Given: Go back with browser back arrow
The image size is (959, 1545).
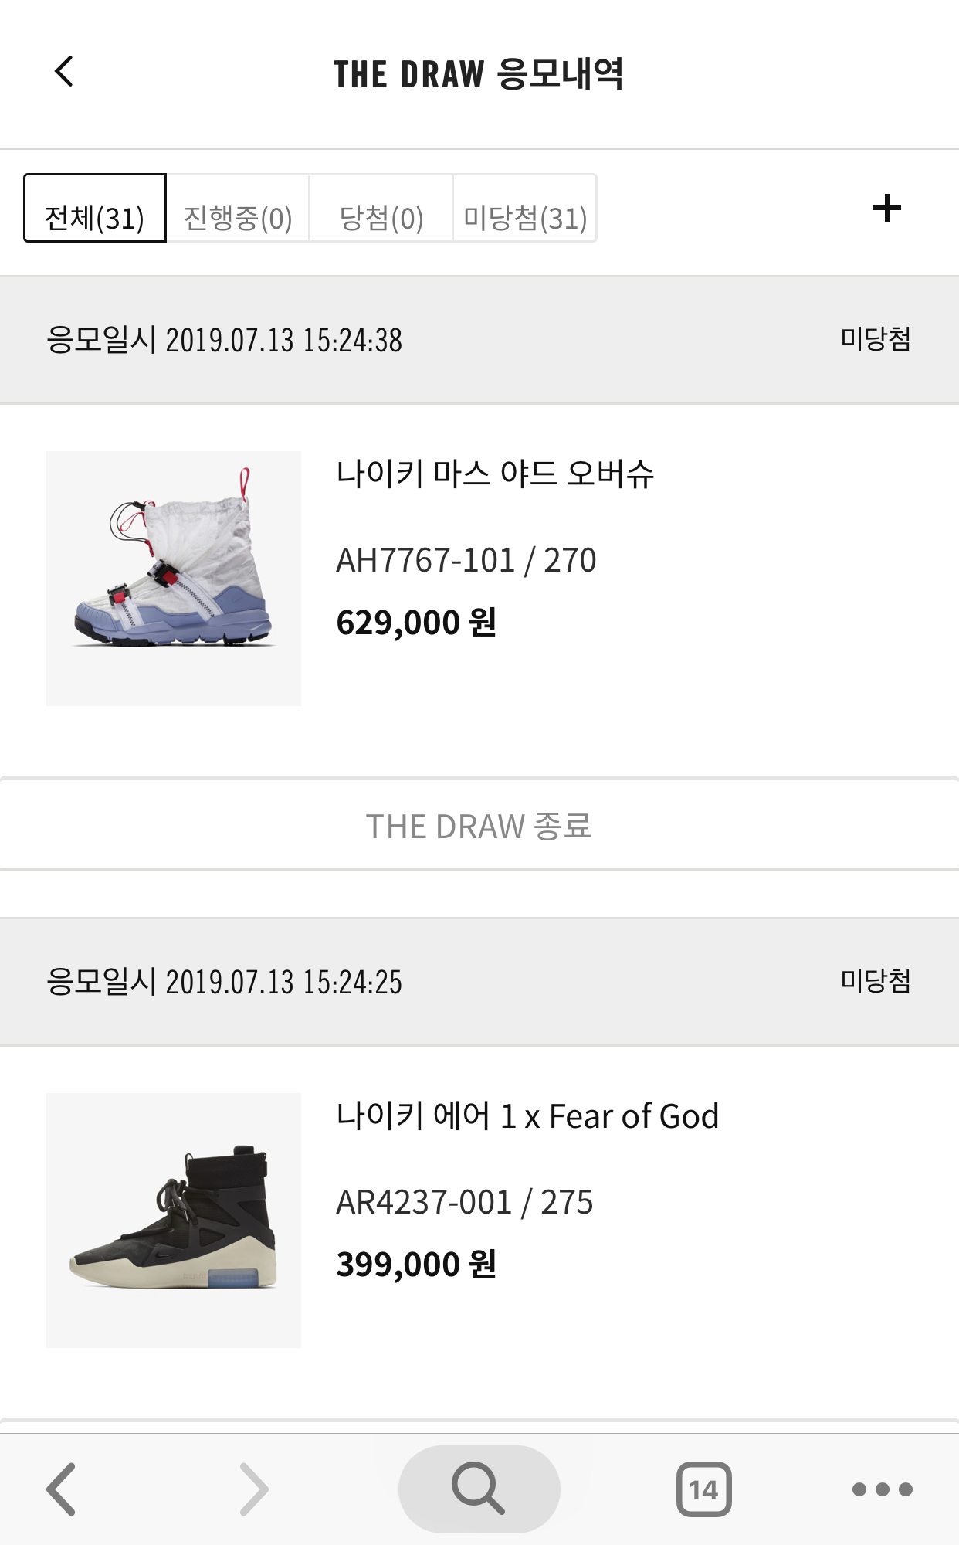Looking at the screenshot, I should (62, 1489).
